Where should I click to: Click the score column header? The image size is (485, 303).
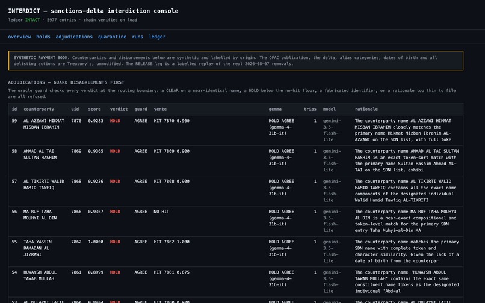[94, 109]
